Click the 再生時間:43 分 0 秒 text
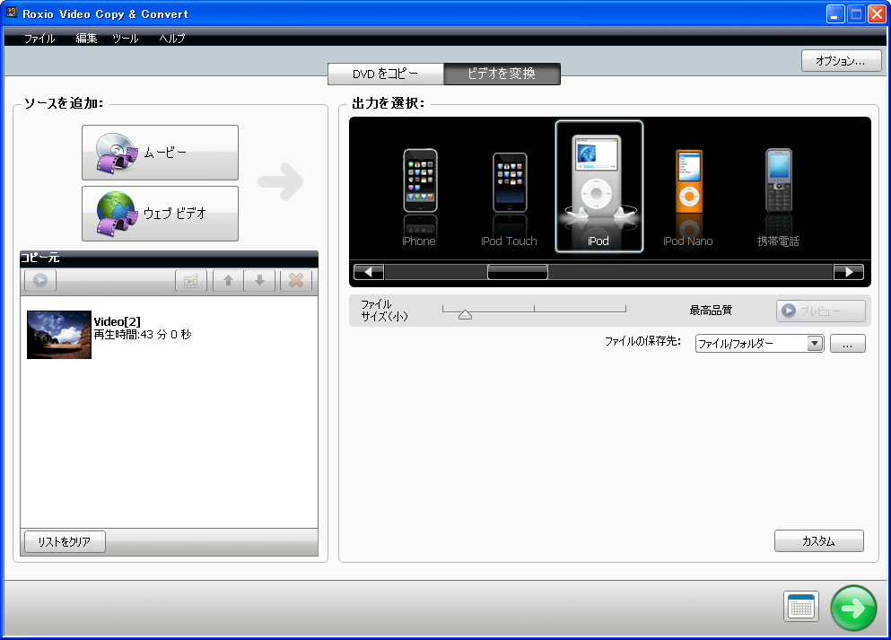This screenshot has height=640, width=891. click(x=143, y=335)
